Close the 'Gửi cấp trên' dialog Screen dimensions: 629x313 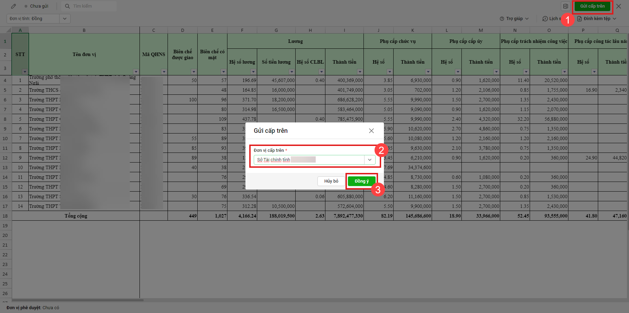pyautogui.click(x=371, y=131)
